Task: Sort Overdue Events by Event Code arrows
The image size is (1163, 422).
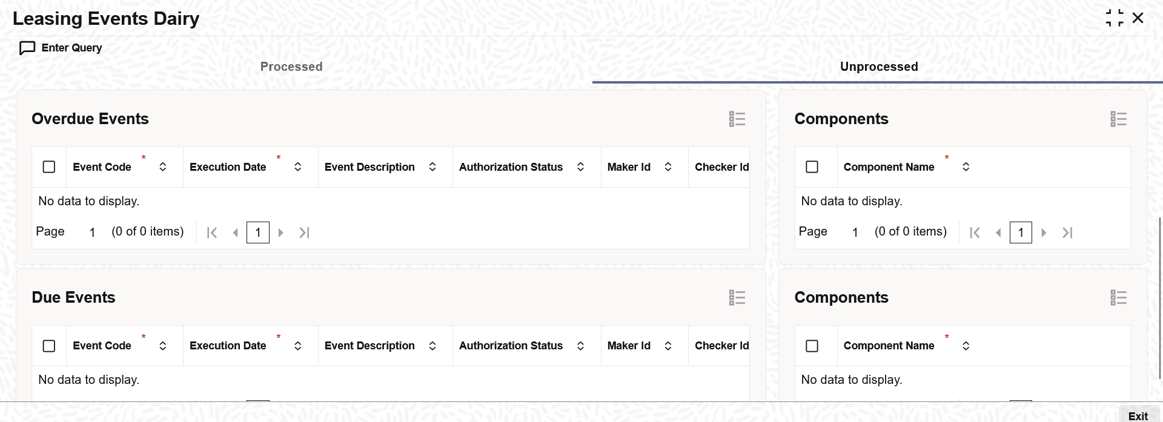Action: click(163, 166)
